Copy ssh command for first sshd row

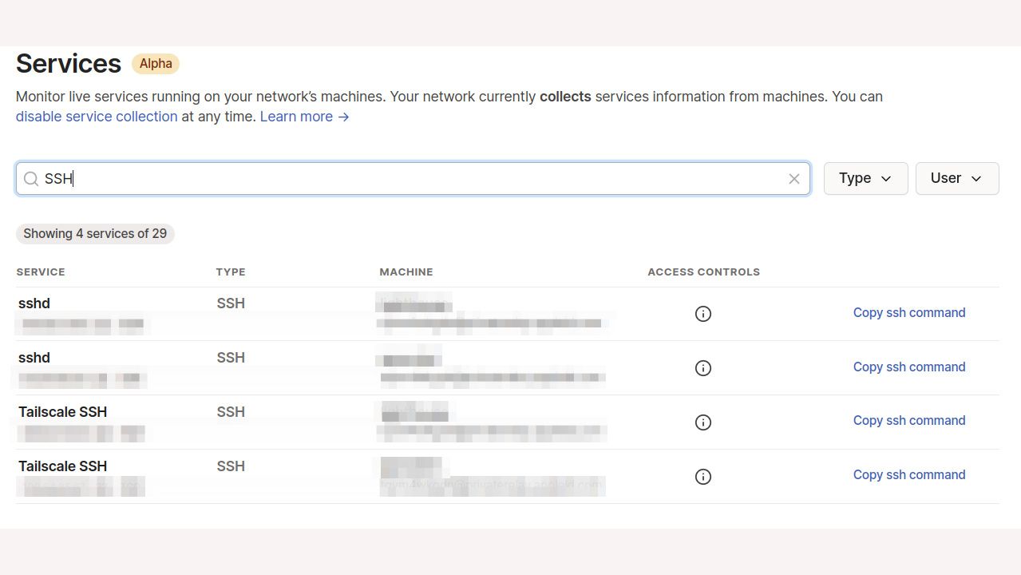[x=909, y=312]
